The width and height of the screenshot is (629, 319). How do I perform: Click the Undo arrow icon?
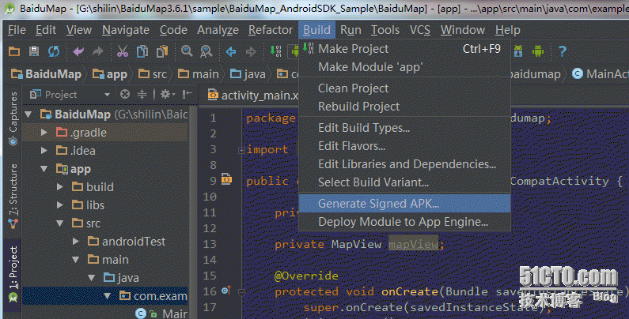pos(78,51)
